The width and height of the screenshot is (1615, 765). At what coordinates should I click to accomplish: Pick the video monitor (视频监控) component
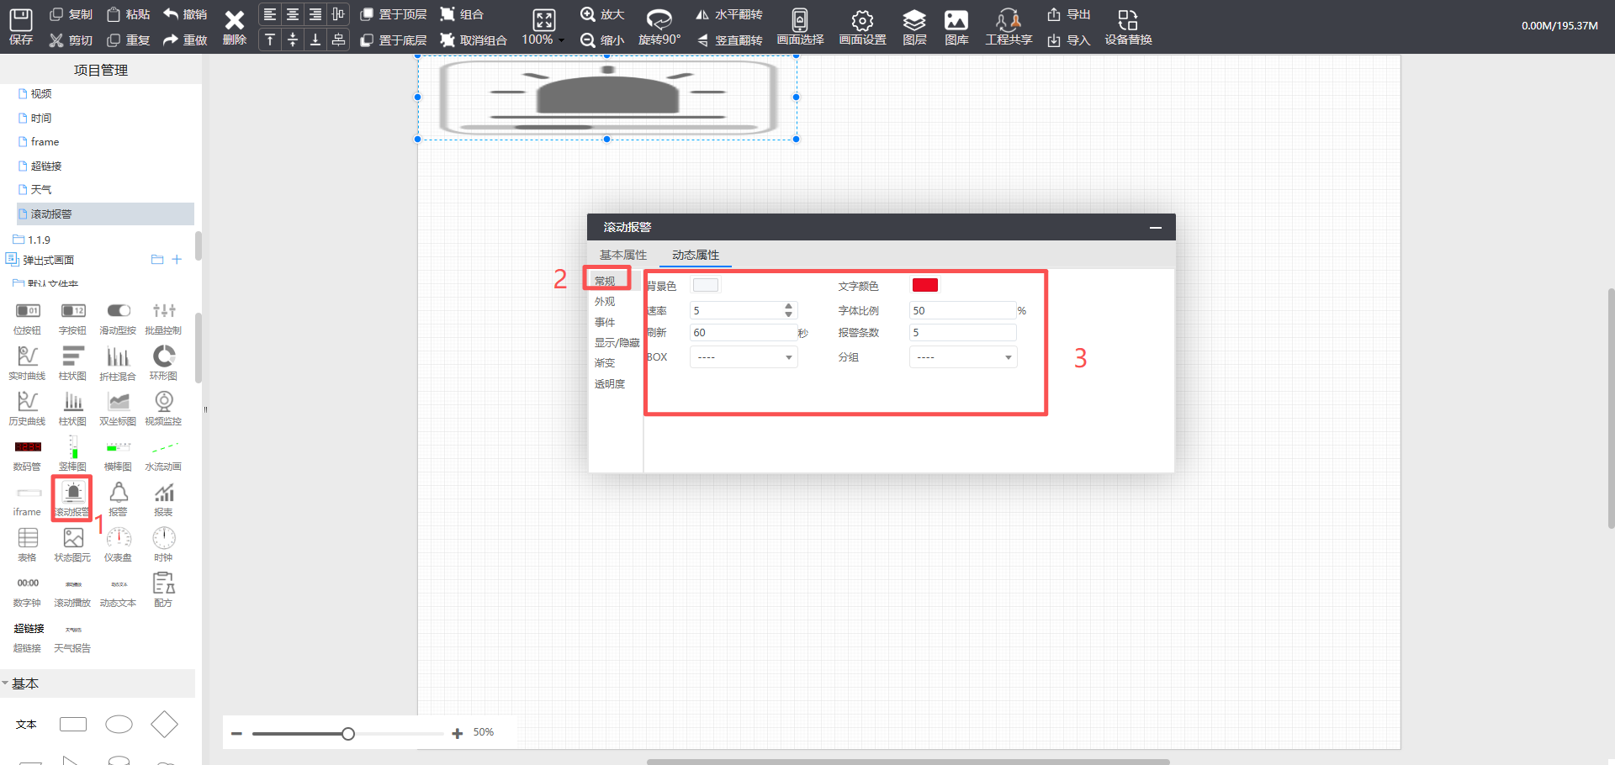[x=164, y=408]
